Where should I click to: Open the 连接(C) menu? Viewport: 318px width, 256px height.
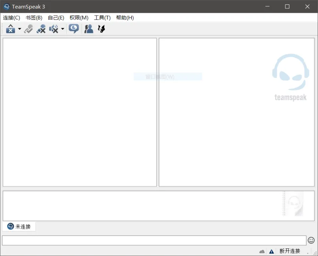point(12,18)
